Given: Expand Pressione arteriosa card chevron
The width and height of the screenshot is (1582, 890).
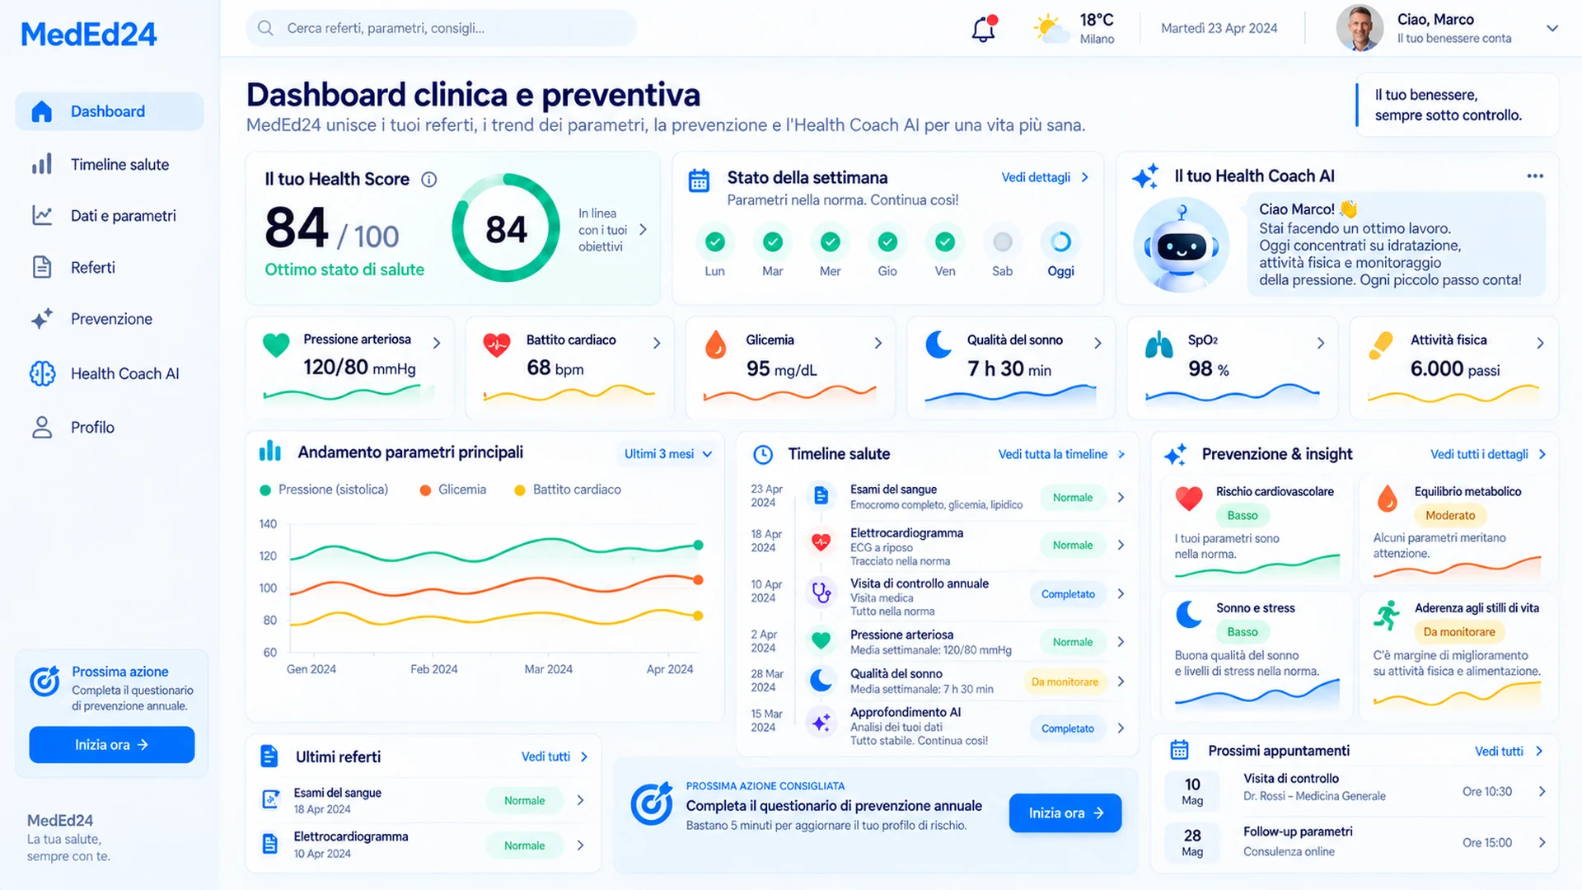Looking at the screenshot, I should 437,343.
